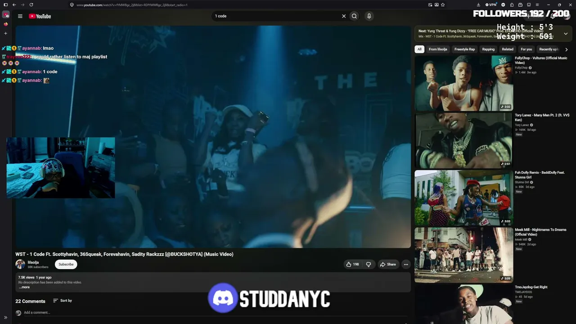Open the wallet box icon in the toolbar
The height and width of the screenshot is (324, 576).
coord(520,4)
